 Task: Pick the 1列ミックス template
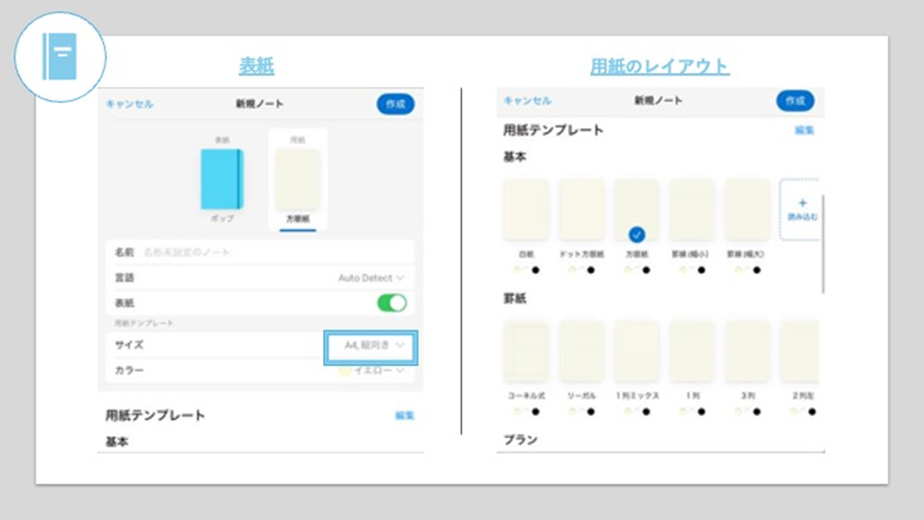(636, 352)
